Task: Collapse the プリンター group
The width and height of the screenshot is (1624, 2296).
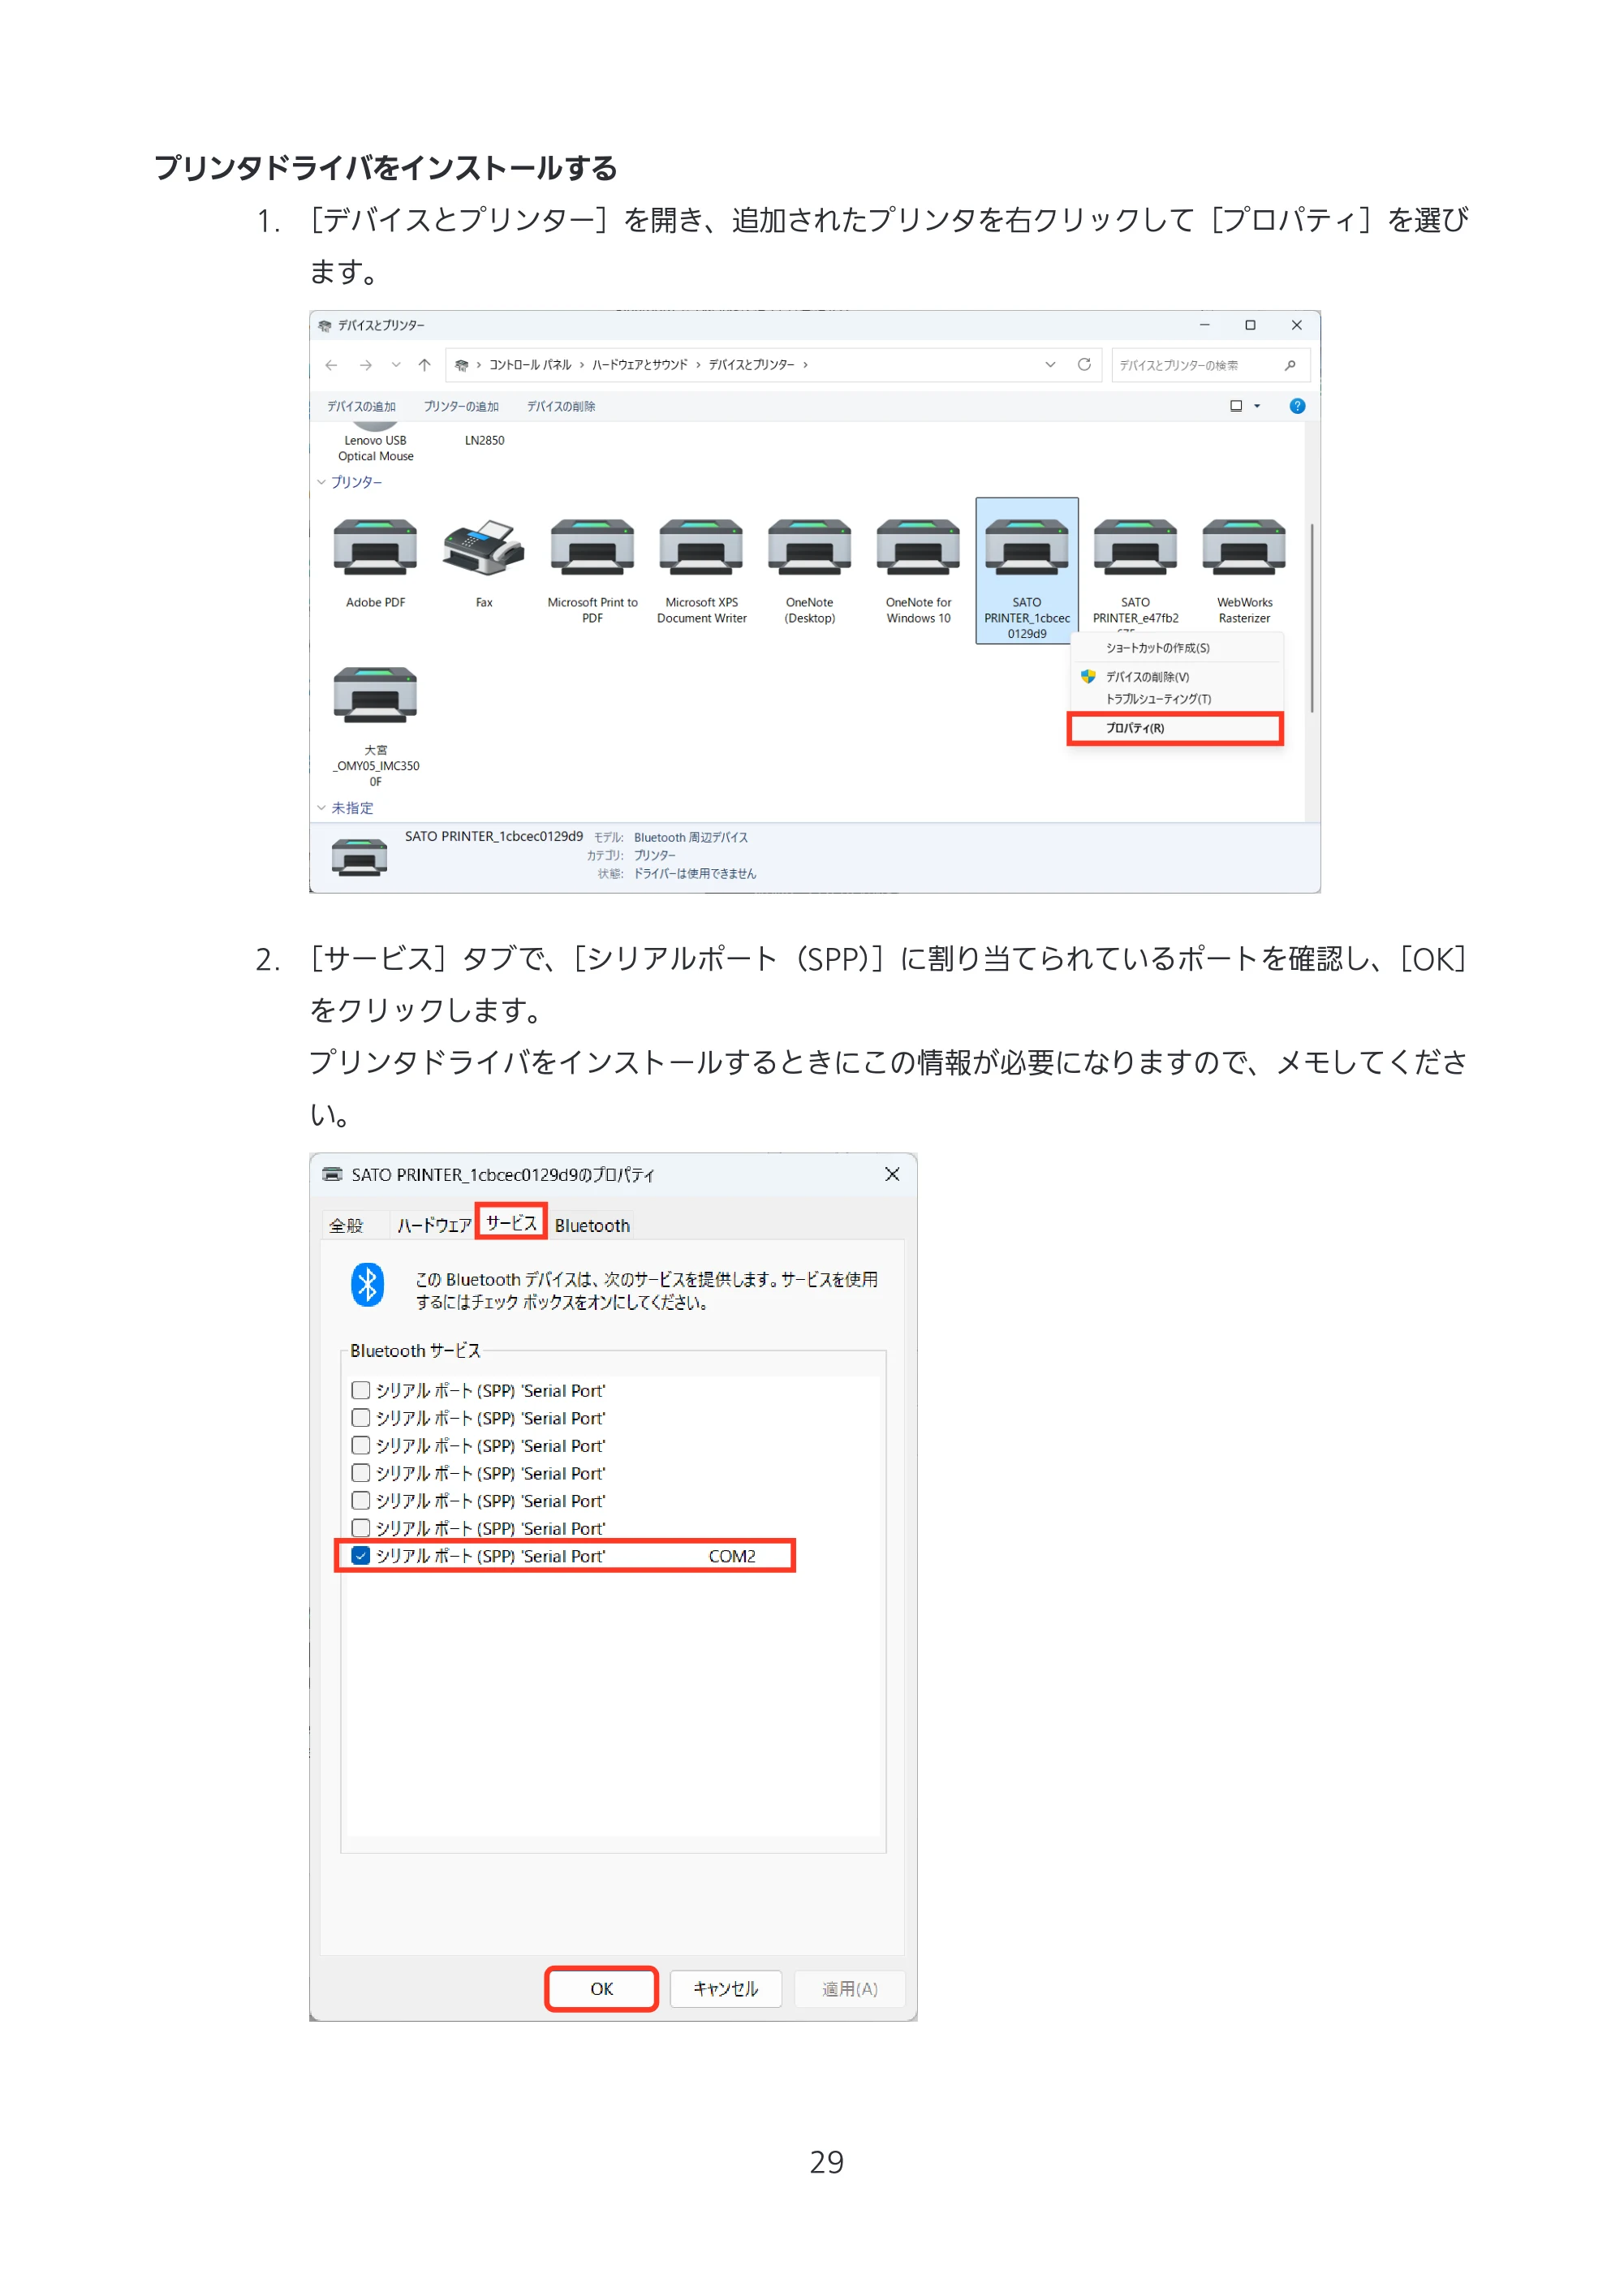Action: pos(322,482)
